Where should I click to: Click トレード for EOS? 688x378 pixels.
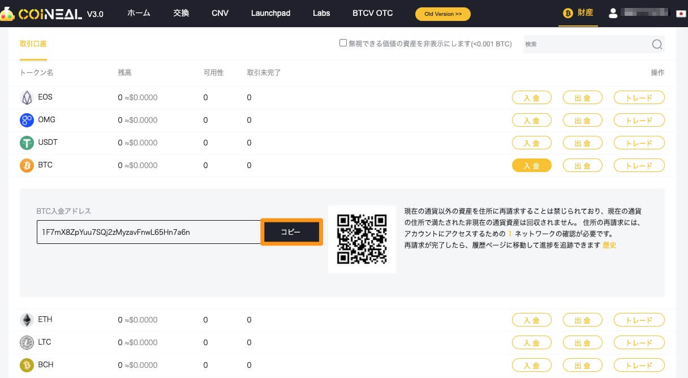pos(639,97)
